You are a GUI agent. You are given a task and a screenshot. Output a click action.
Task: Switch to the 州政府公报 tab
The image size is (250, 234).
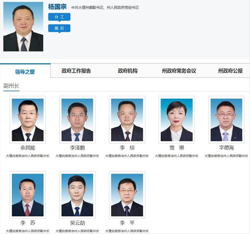click(230, 71)
